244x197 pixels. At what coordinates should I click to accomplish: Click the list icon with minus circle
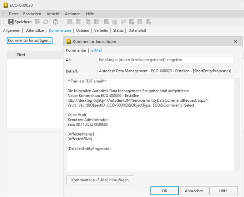[x=132, y=22]
